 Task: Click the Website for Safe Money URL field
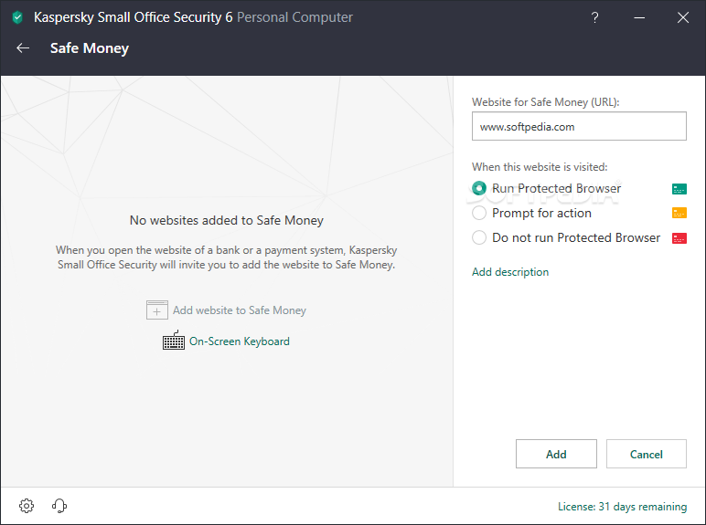pos(579,126)
